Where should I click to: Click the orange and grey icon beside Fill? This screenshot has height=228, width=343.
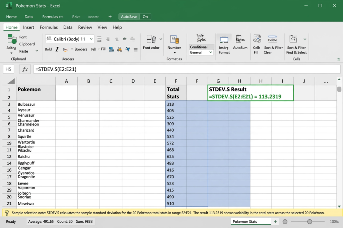tap(120, 49)
